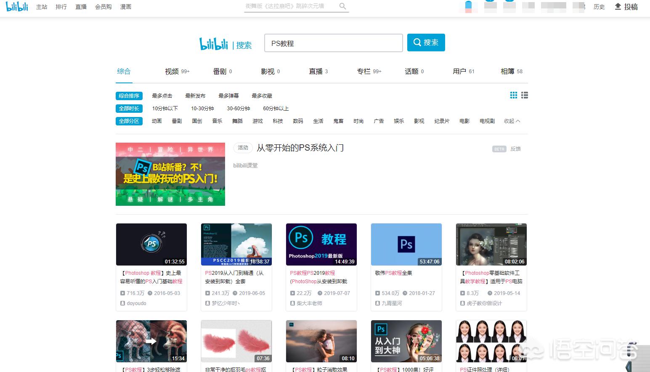
Task: Click the upload arrow icon next to 投稿
Action: pos(618,6)
